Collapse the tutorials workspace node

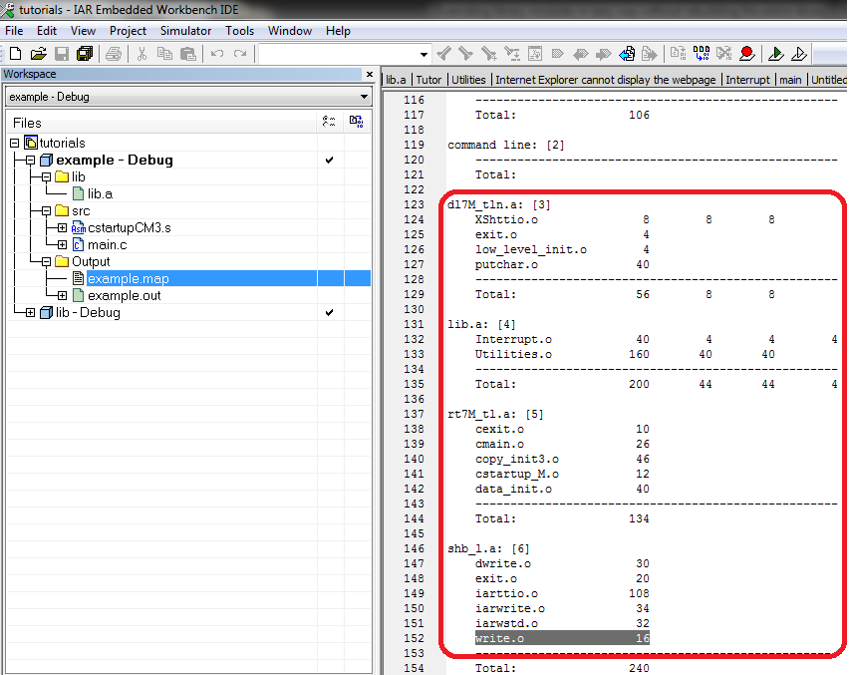15,143
